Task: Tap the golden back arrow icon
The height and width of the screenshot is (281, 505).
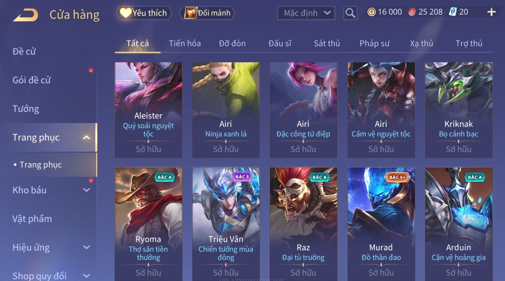Action: coord(25,15)
